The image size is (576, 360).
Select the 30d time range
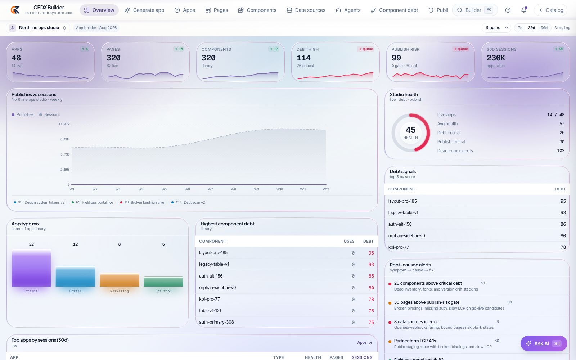(532, 28)
